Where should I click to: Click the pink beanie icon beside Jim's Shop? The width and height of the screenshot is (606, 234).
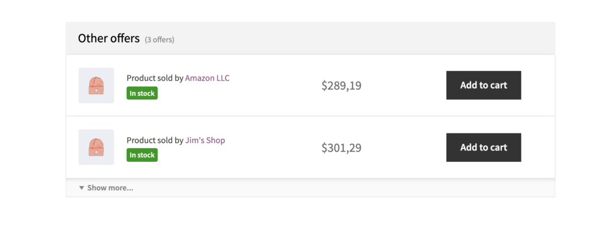(96, 148)
